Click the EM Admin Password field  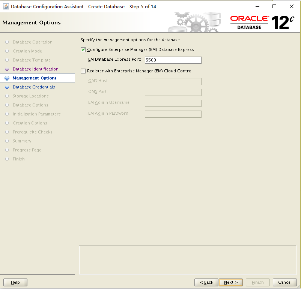173,114
